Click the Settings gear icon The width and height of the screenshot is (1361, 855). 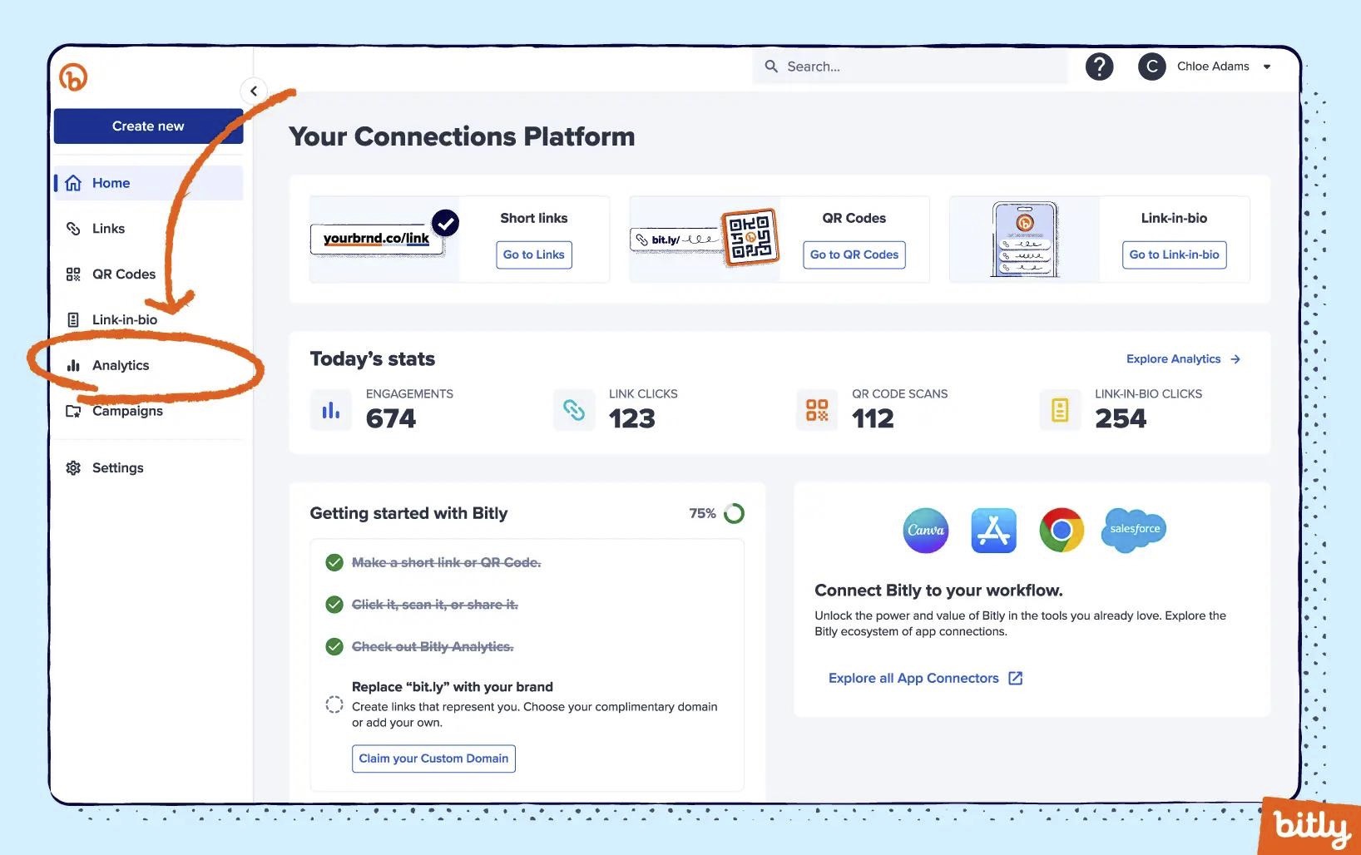point(73,468)
